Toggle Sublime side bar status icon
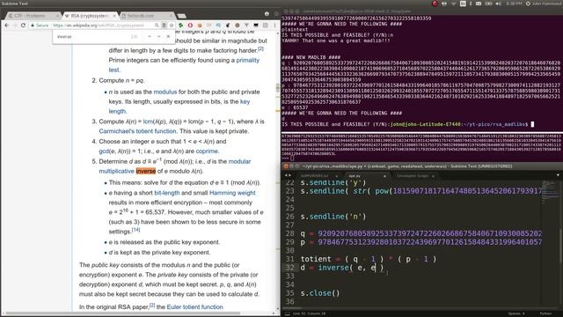This screenshot has width=563, height=317. pyautogui.click(x=288, y=313)
